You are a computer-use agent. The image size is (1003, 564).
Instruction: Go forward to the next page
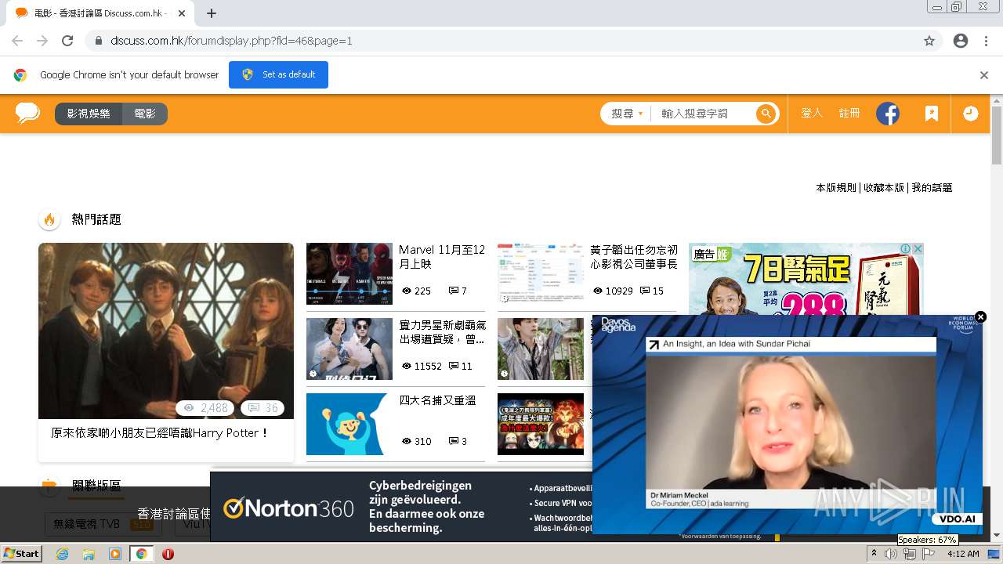pyautogui.click(x=42, y=41)
